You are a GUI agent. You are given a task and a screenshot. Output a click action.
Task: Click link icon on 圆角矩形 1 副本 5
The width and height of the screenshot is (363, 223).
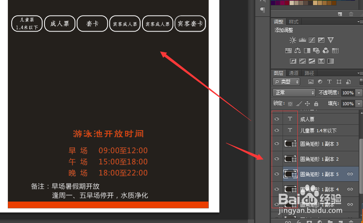click(x=350, y=174)
